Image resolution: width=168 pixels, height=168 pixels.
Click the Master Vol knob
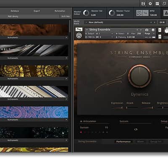(86, 13)
